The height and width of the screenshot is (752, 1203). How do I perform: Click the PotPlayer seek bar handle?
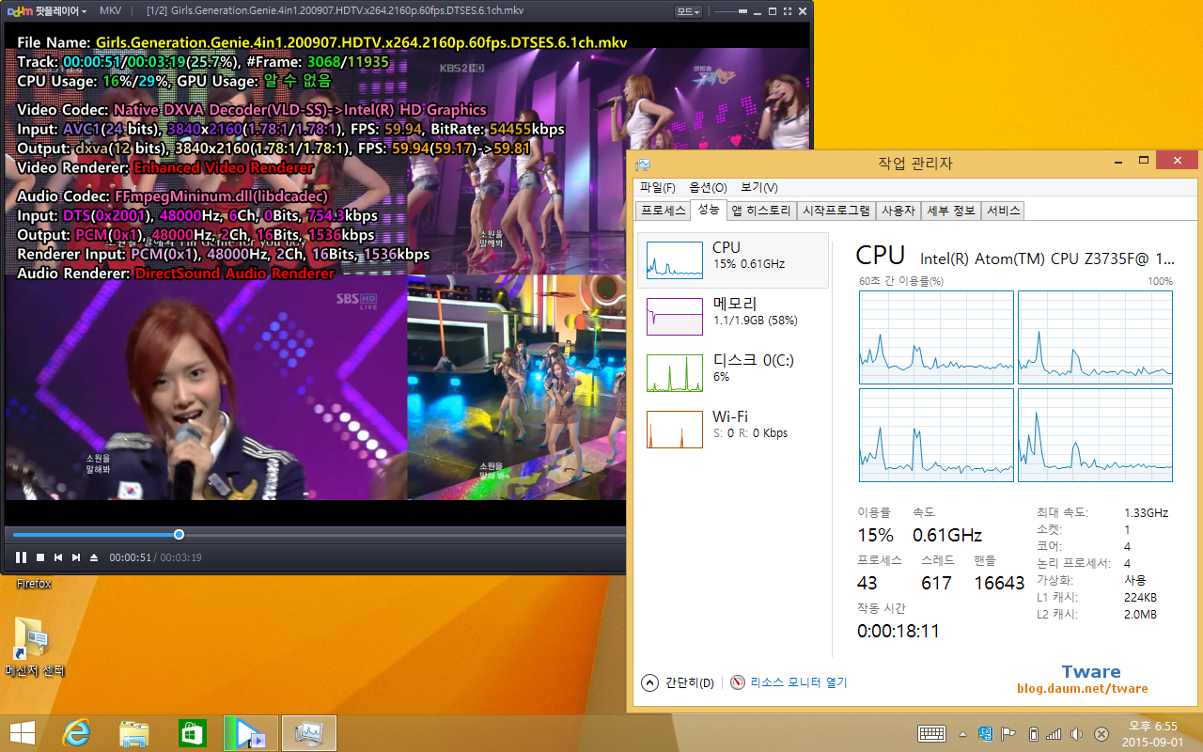tap(179, 535)
